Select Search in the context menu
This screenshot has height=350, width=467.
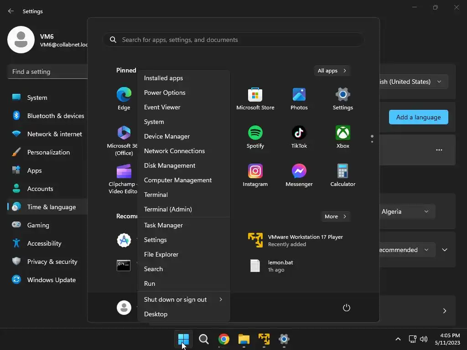coord(184,269)
